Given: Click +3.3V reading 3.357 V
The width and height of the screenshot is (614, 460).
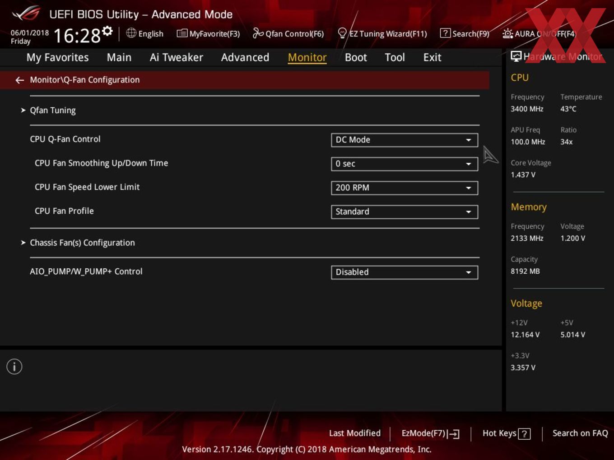Looking at the screenshot, I should [523, 368].
